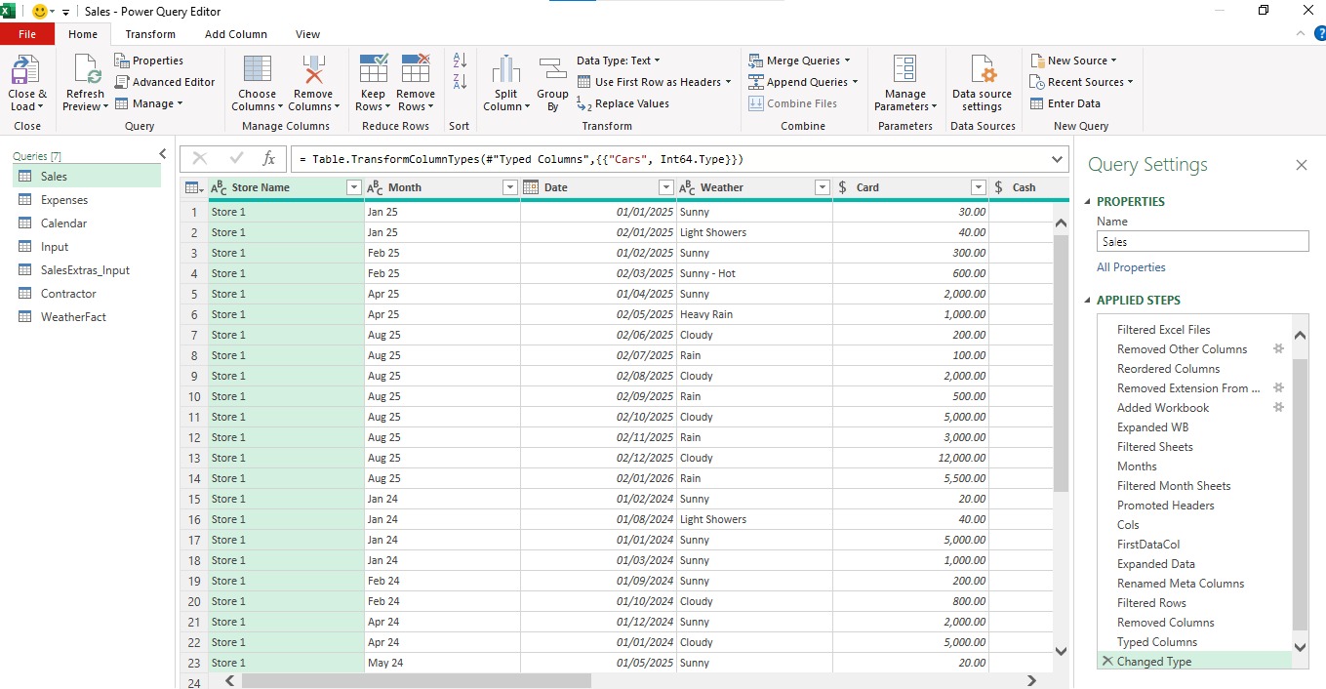Expand the formula bar chevron

click(1058, 158)
